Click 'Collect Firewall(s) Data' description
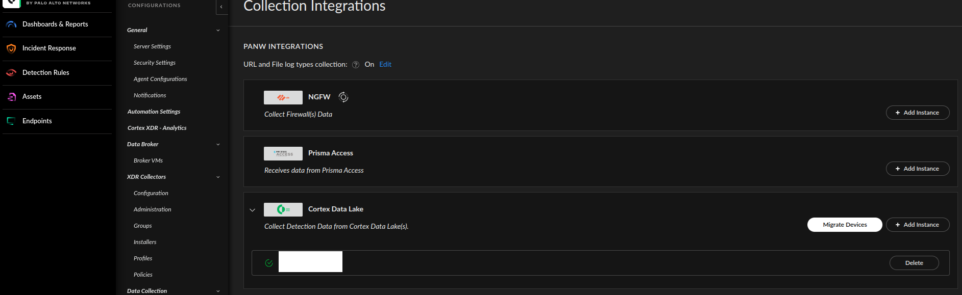The height and width of the screenshot is (295, 962). [298, 115]
